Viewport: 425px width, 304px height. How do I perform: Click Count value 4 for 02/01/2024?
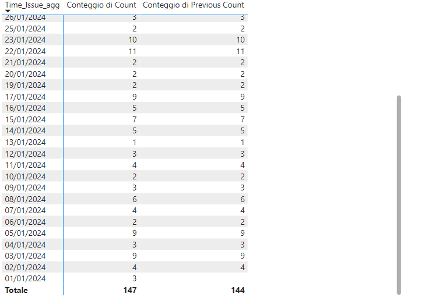(135, 268)
